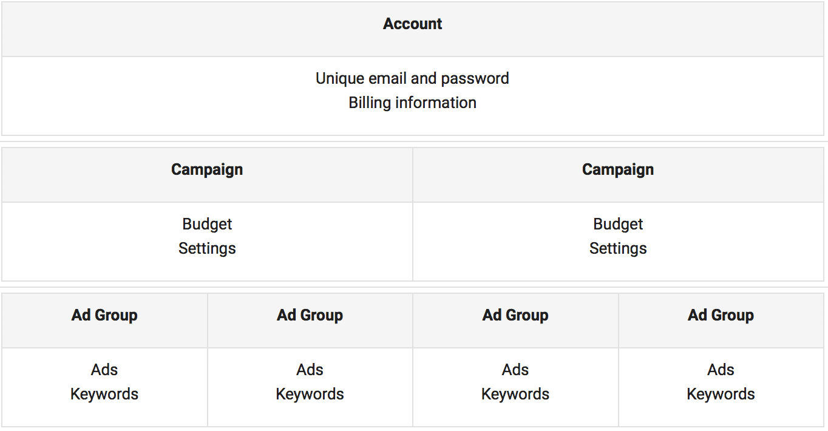Click Settings under the right Campaign

(618, 248)
